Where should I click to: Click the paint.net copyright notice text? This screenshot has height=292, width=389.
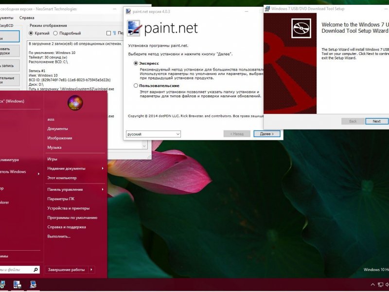point(195,116)
